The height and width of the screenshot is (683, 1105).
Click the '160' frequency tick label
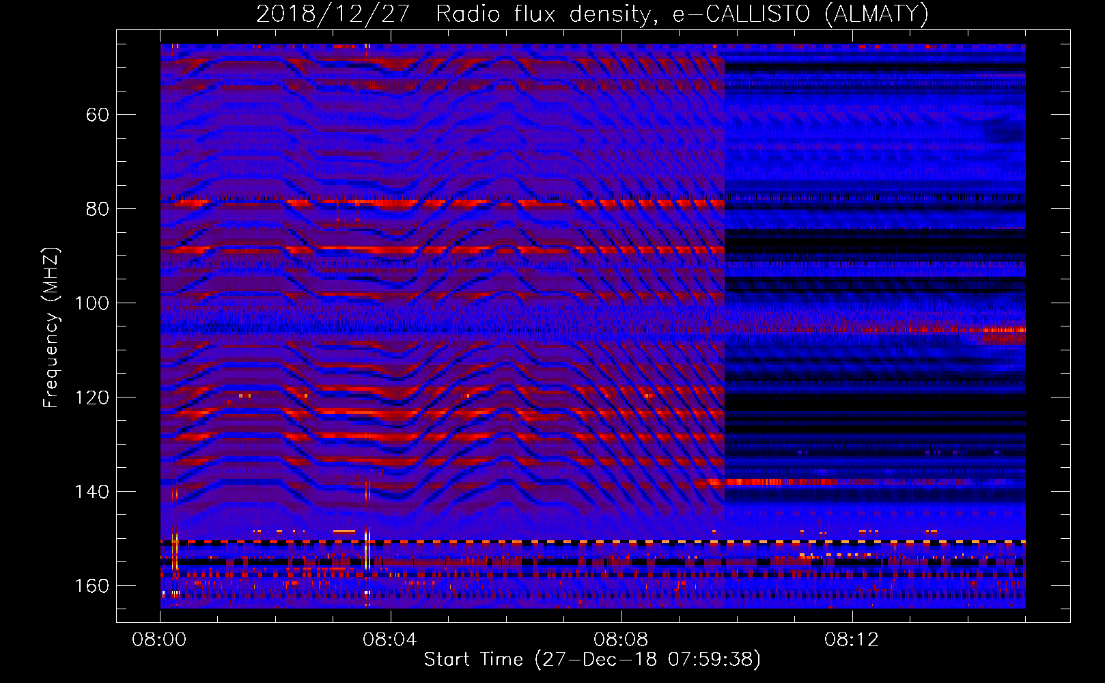click(x=92, y=586)
